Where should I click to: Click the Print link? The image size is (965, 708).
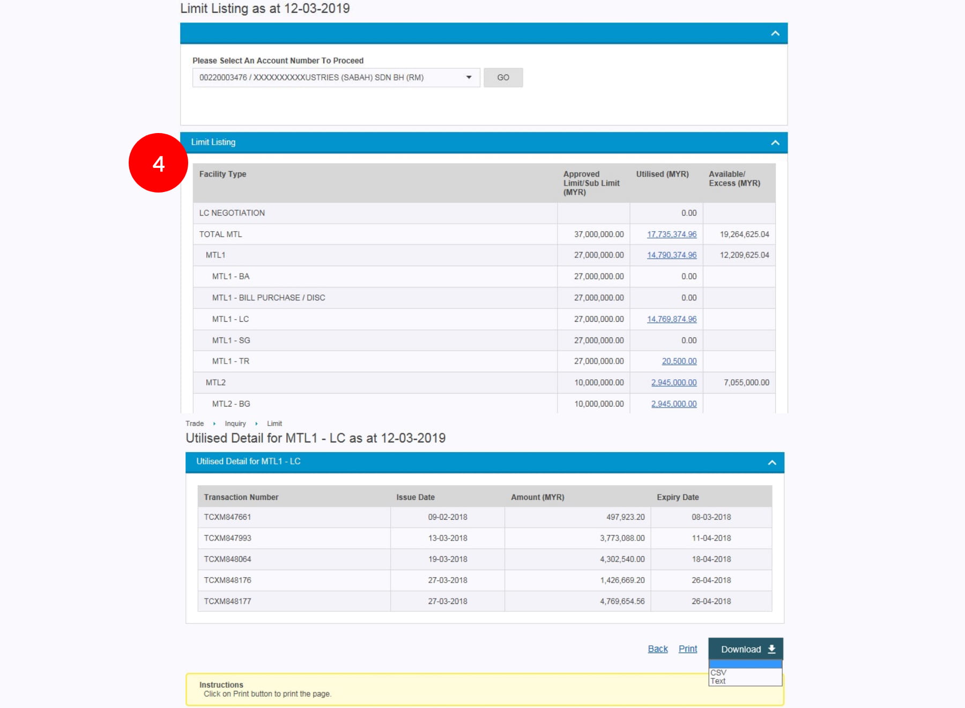click(687, 649)
